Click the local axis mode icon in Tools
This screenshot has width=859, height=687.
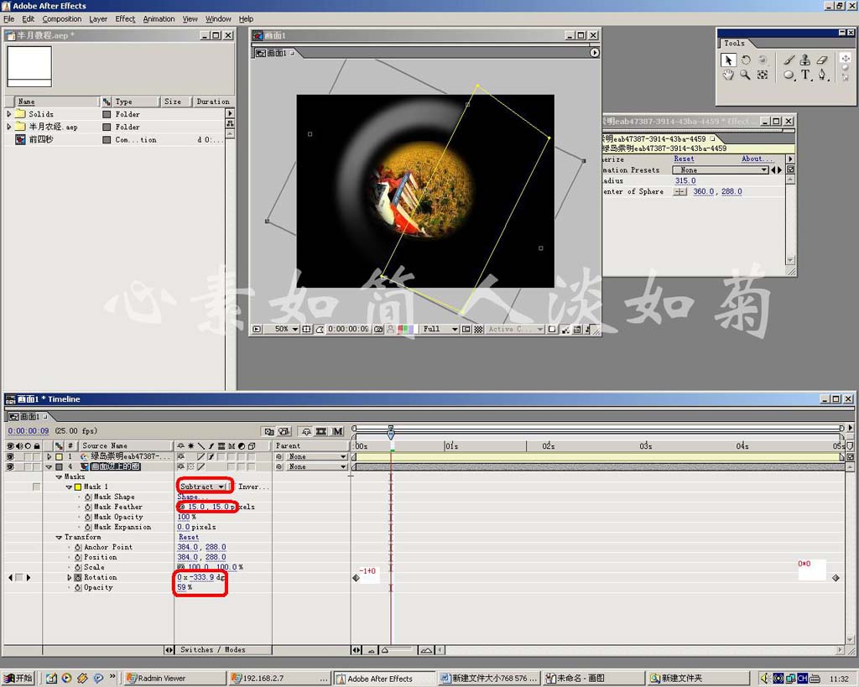point(846,58)
